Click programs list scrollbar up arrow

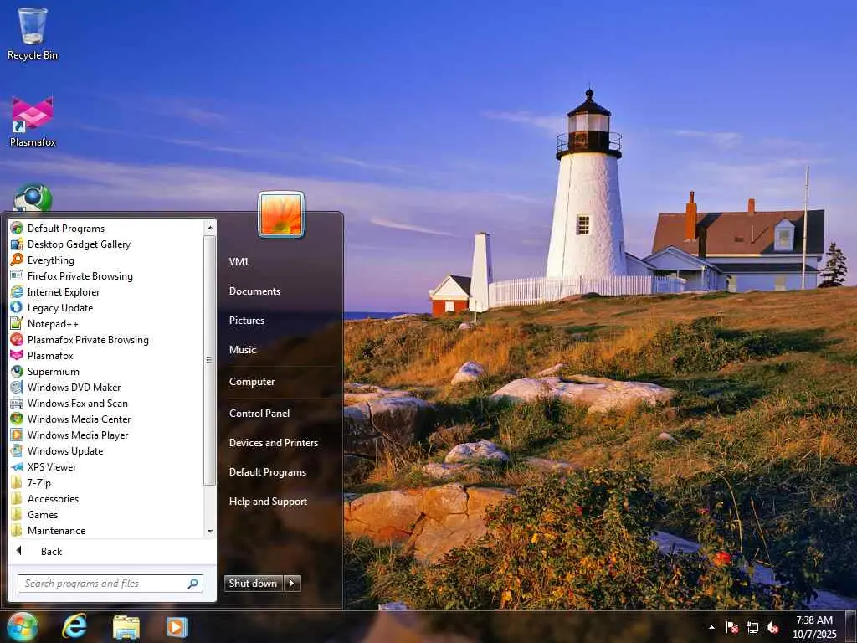(x=210, y=227)
